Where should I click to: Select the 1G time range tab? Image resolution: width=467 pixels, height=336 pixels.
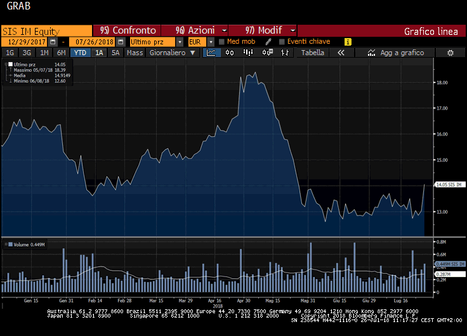tap(10, 53)
